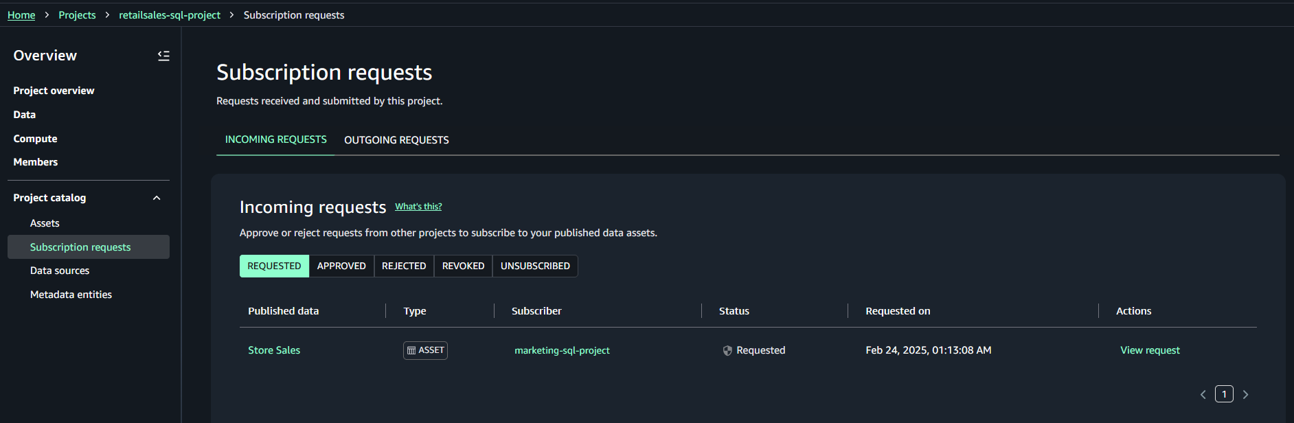Switch to Incoming Requests tab
The width and height of the screenshot is (1294, 423).
pyautogui.click(x=276, y=139)
